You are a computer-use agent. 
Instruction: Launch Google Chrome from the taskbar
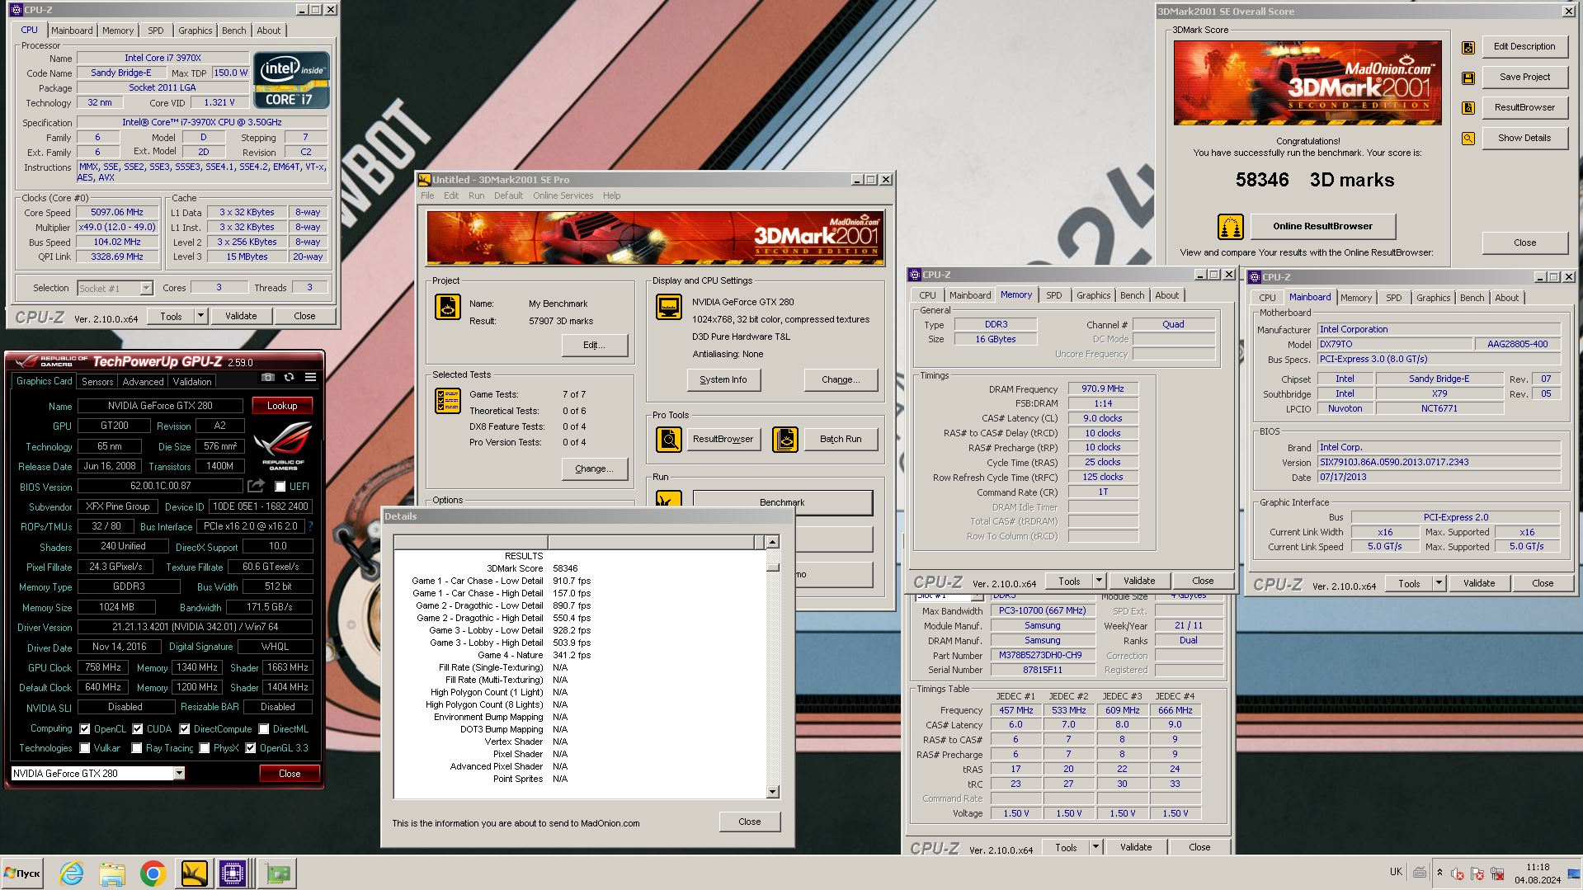tap(153, 873)
